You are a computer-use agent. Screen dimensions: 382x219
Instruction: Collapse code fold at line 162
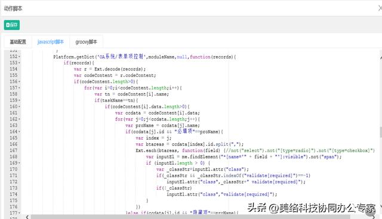19,119
